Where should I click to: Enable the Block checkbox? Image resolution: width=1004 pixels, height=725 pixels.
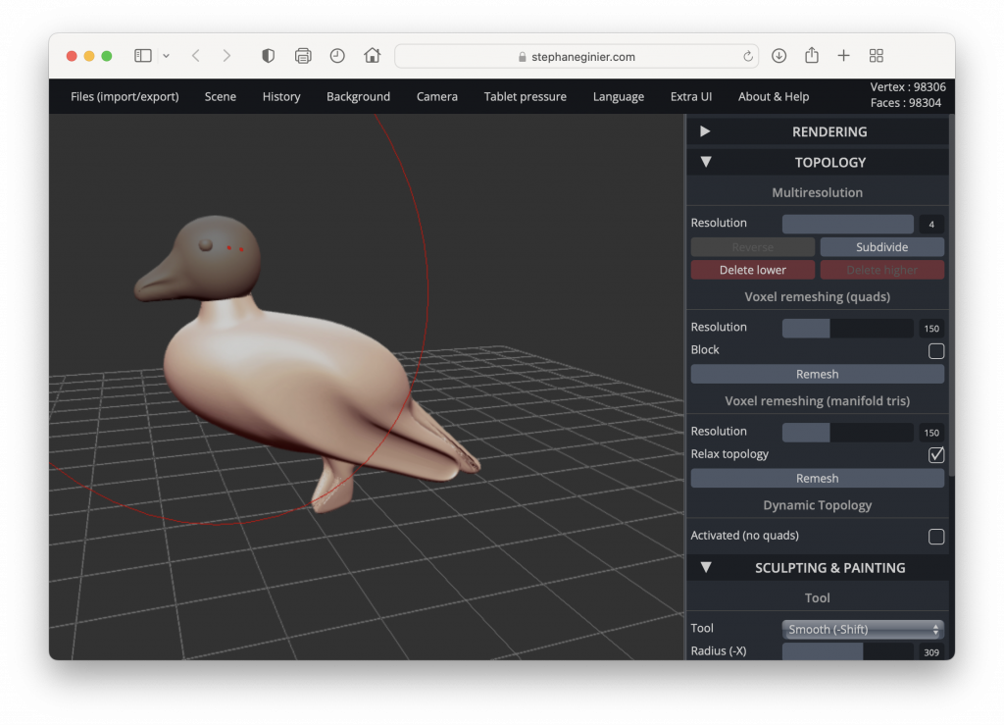[x=936, y=351]
